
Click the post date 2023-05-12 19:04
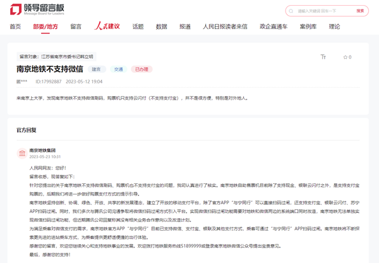(x=84, y=82)
